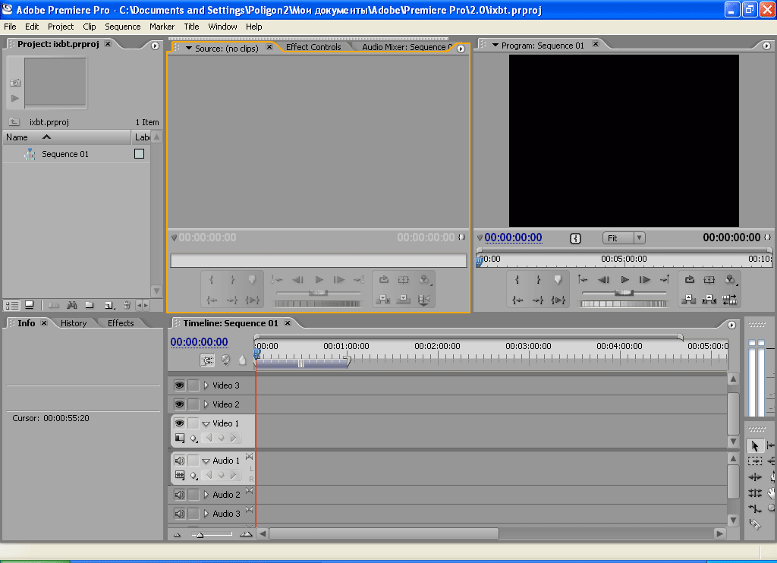Select Sequence 01 in the Project panel

[x=65, y=154]
